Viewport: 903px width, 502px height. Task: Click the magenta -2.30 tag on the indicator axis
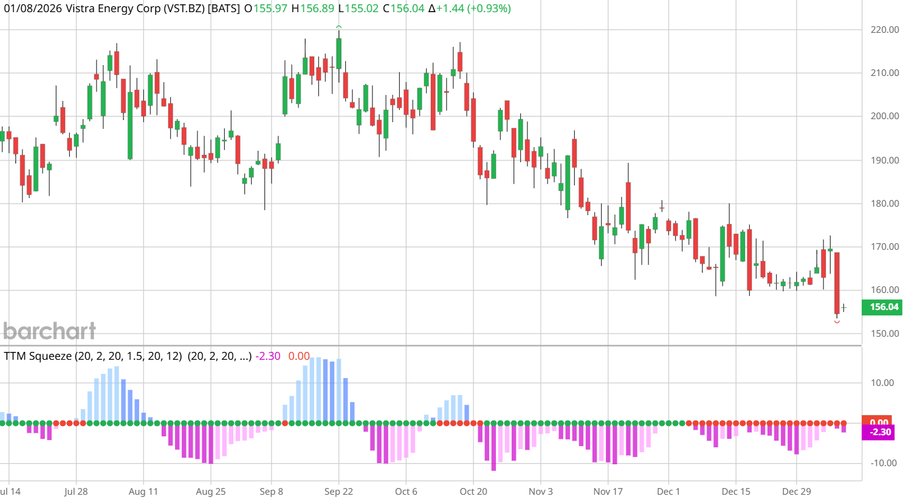pyautogui.click(x=879, y=432)
